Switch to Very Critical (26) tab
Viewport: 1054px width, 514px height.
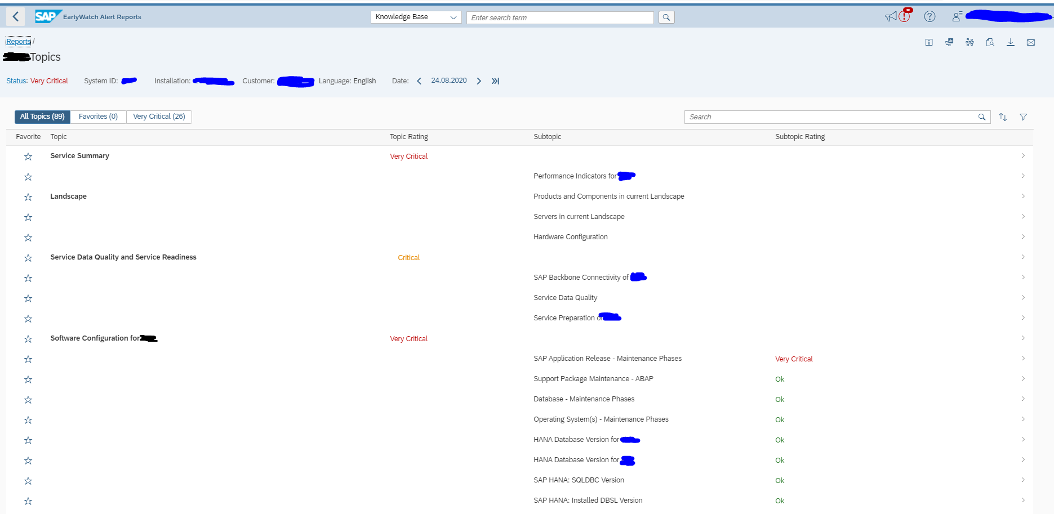pos(159,117)
